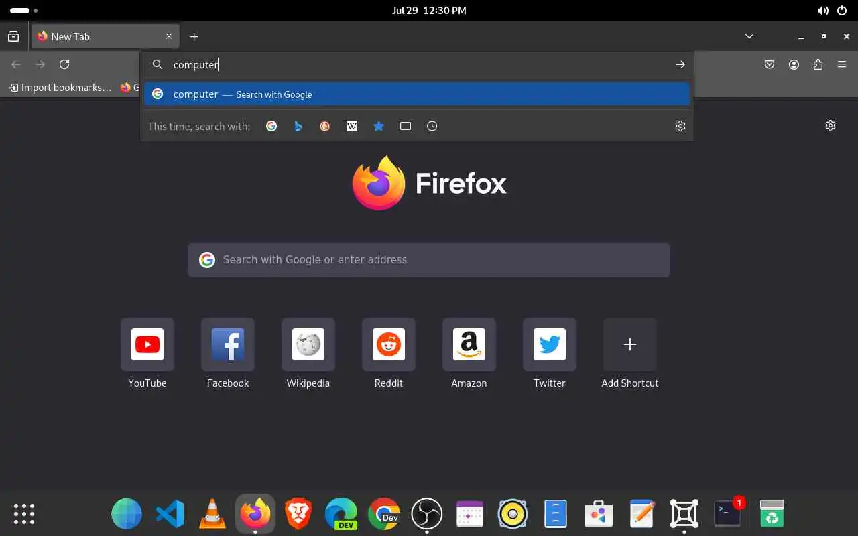Launch OBS Studio from dock
The height and width of the screenshot is (536, 858).
[x=427, y=514]
